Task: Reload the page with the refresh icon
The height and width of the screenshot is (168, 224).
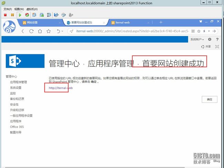Action: (x=31, y=31)
